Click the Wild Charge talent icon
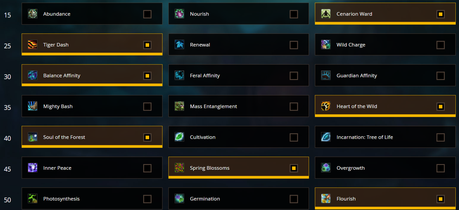459x210 pixels. click(326, 44)
